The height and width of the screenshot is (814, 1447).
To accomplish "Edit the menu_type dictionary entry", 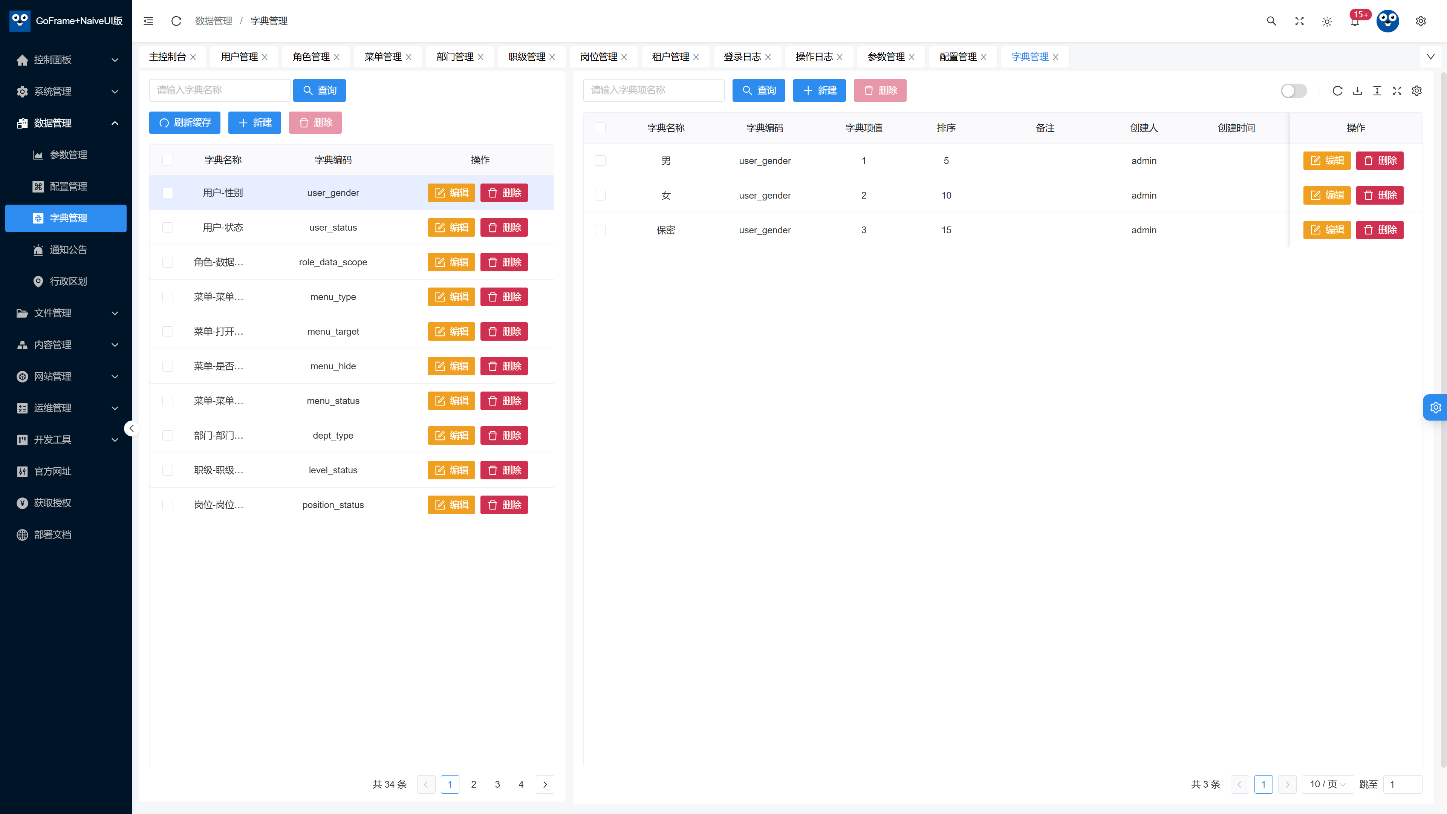I will (x=451, y=297).
